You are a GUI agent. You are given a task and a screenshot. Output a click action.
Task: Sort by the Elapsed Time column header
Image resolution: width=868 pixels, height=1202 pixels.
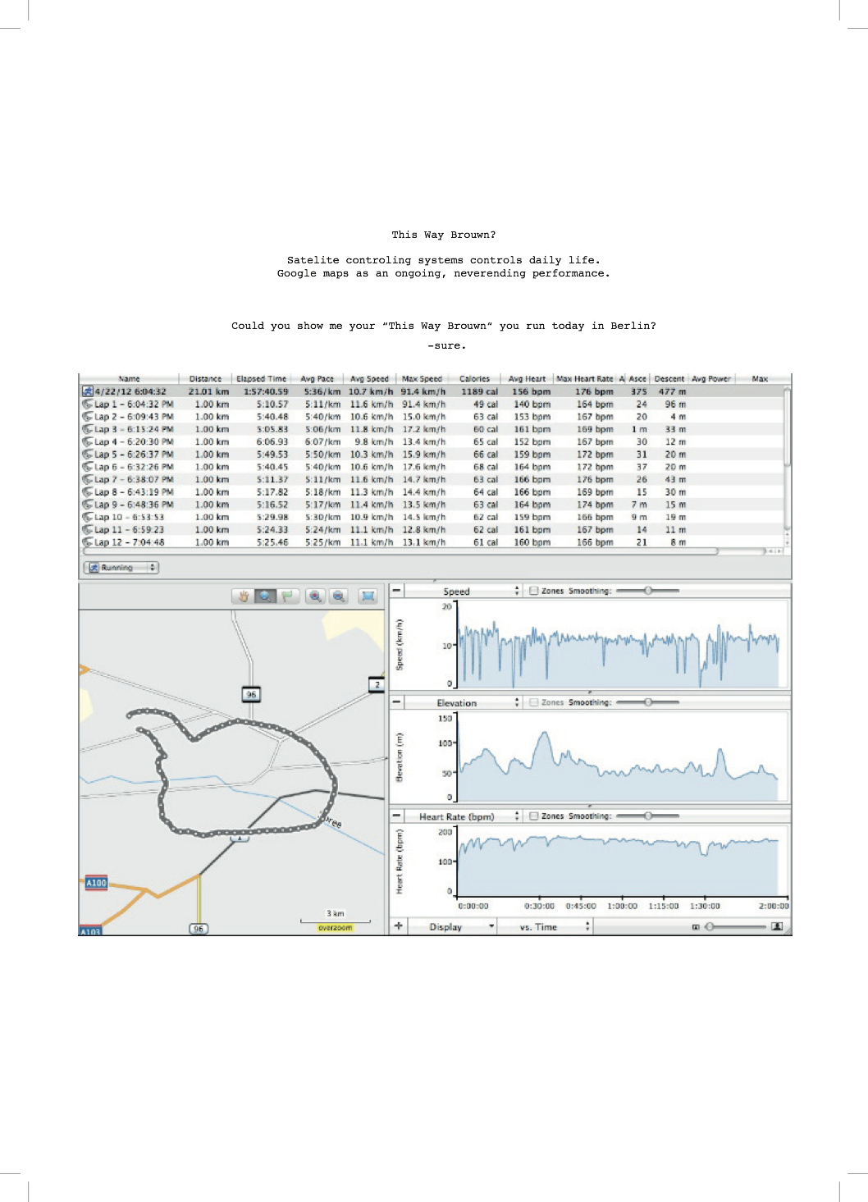[261, 379]
